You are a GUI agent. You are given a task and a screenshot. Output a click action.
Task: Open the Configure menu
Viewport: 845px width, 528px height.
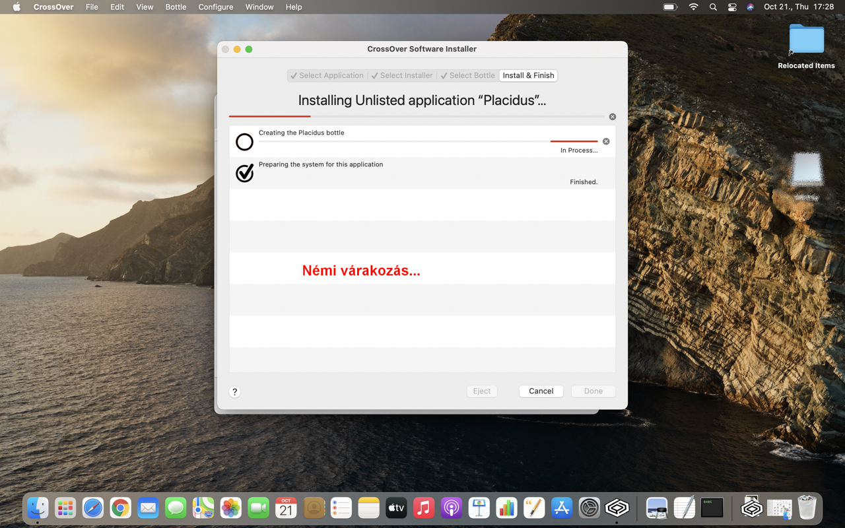pyautogui.click(x=216, y=7)
